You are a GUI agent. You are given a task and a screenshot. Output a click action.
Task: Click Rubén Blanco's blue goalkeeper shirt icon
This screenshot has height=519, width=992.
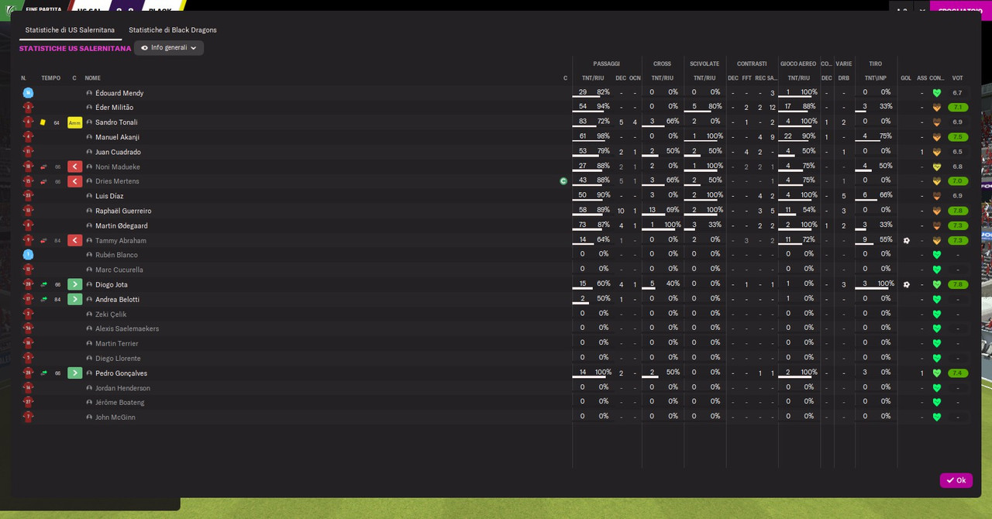tap(28, 255)
